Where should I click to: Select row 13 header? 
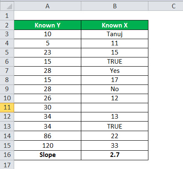(7, 126)
